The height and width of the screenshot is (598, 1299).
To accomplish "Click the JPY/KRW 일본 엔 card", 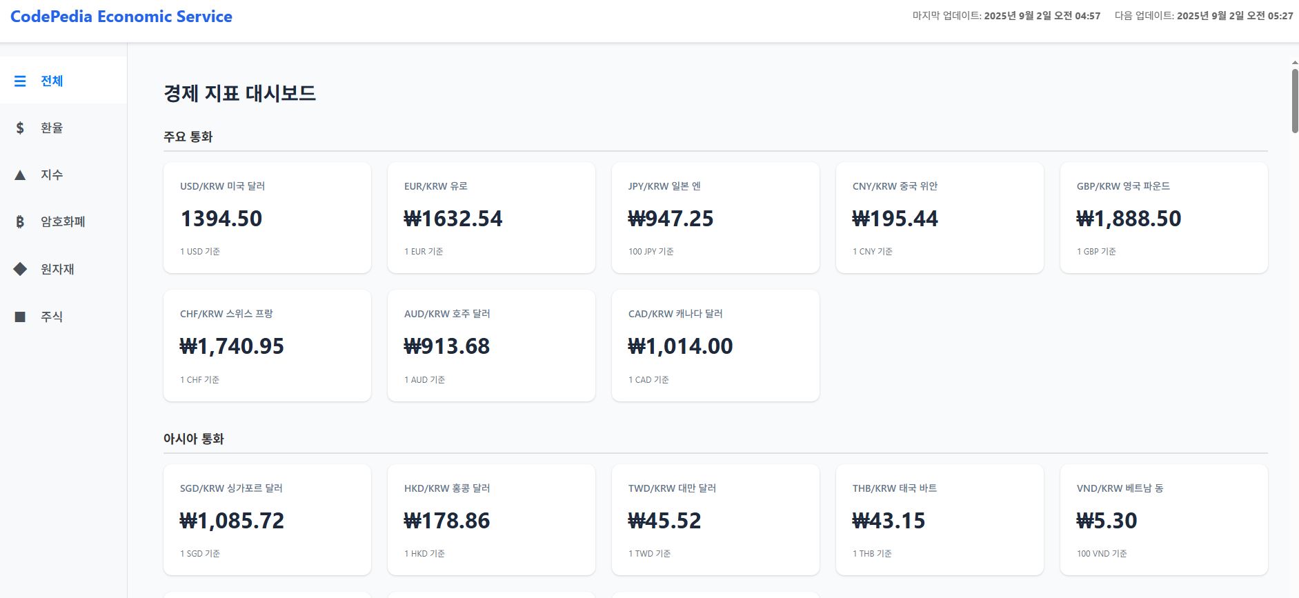I will point(715,218).
